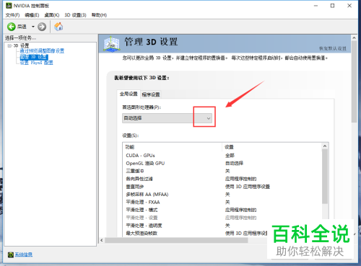Click the grey Forward arrow icon

(42, 27)
